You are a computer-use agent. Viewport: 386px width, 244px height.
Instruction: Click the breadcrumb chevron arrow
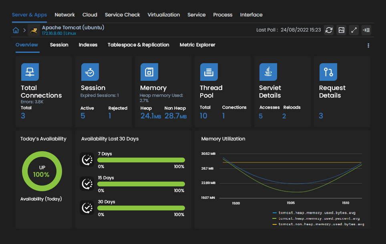coord(24,30)
